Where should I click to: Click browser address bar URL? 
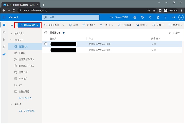coord(35,10)
